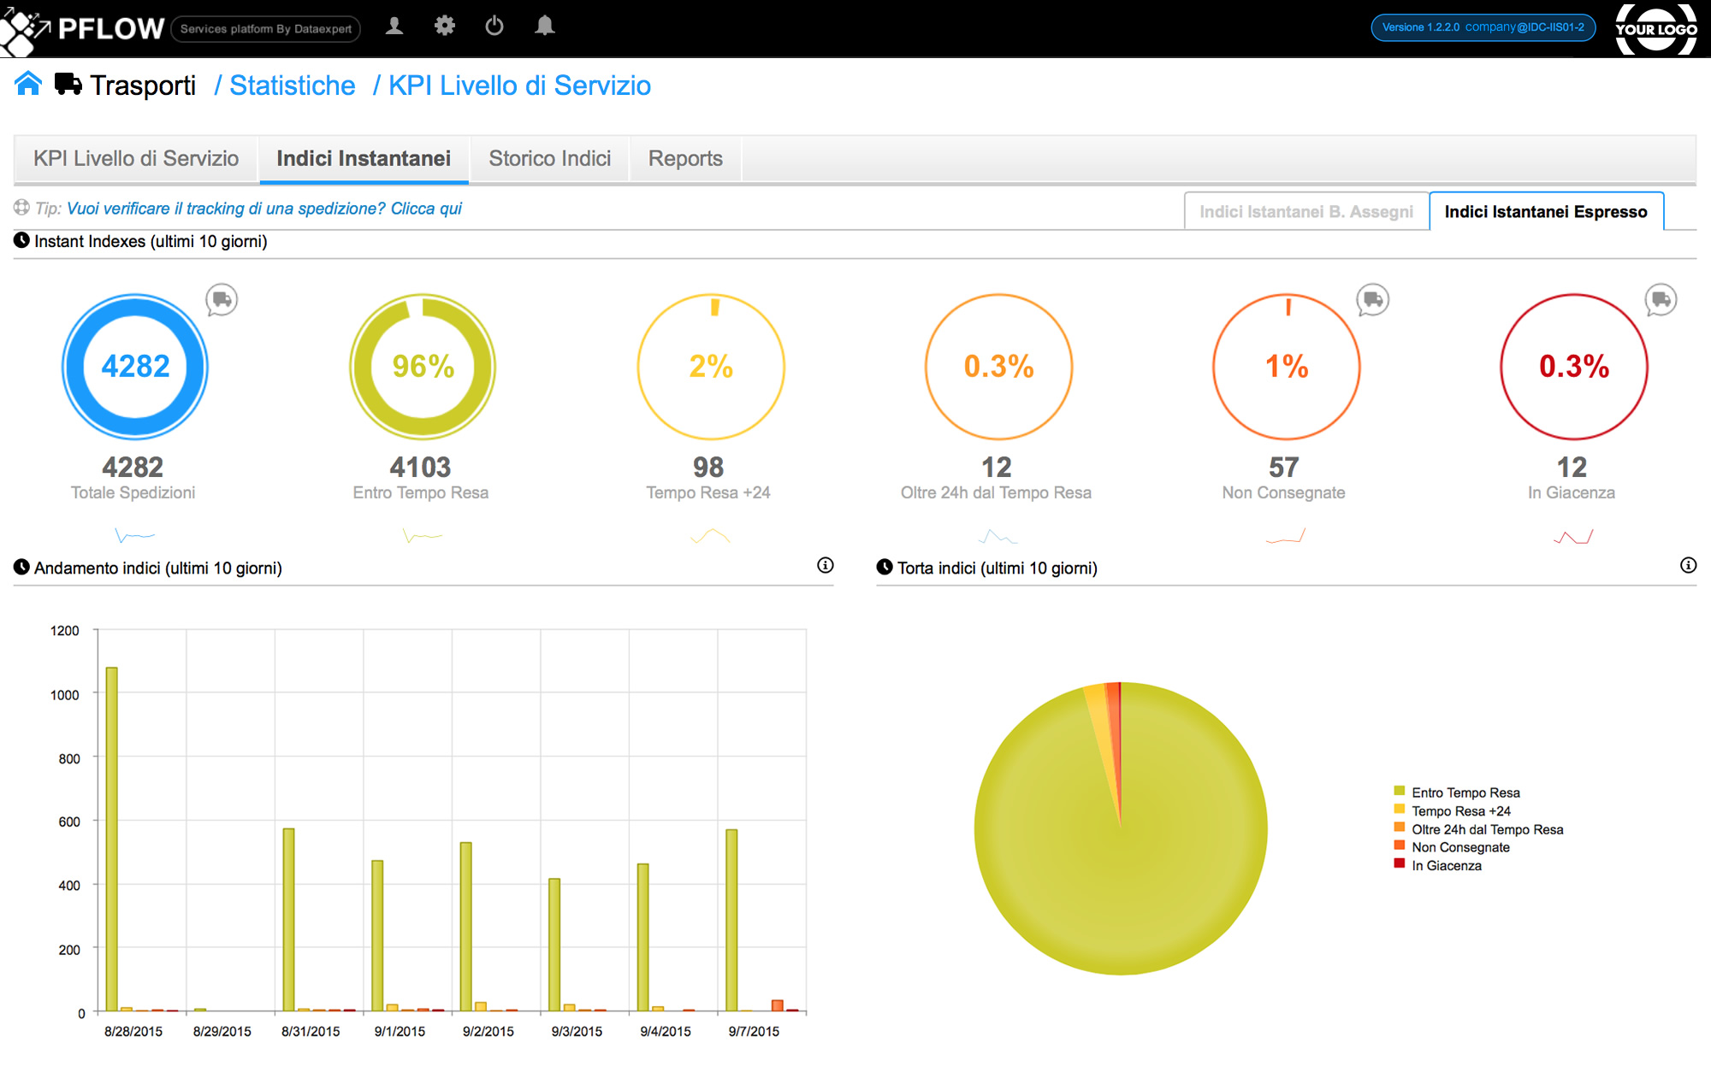Click truck bubble icon near In Giacenza
The image size is (1711, 1072).
[1661, 300]
